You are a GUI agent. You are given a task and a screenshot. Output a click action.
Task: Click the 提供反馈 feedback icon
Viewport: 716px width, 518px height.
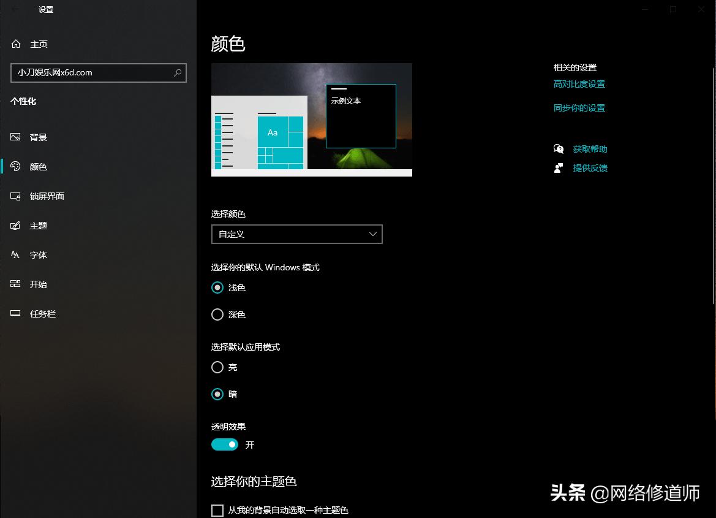(558, 167)
